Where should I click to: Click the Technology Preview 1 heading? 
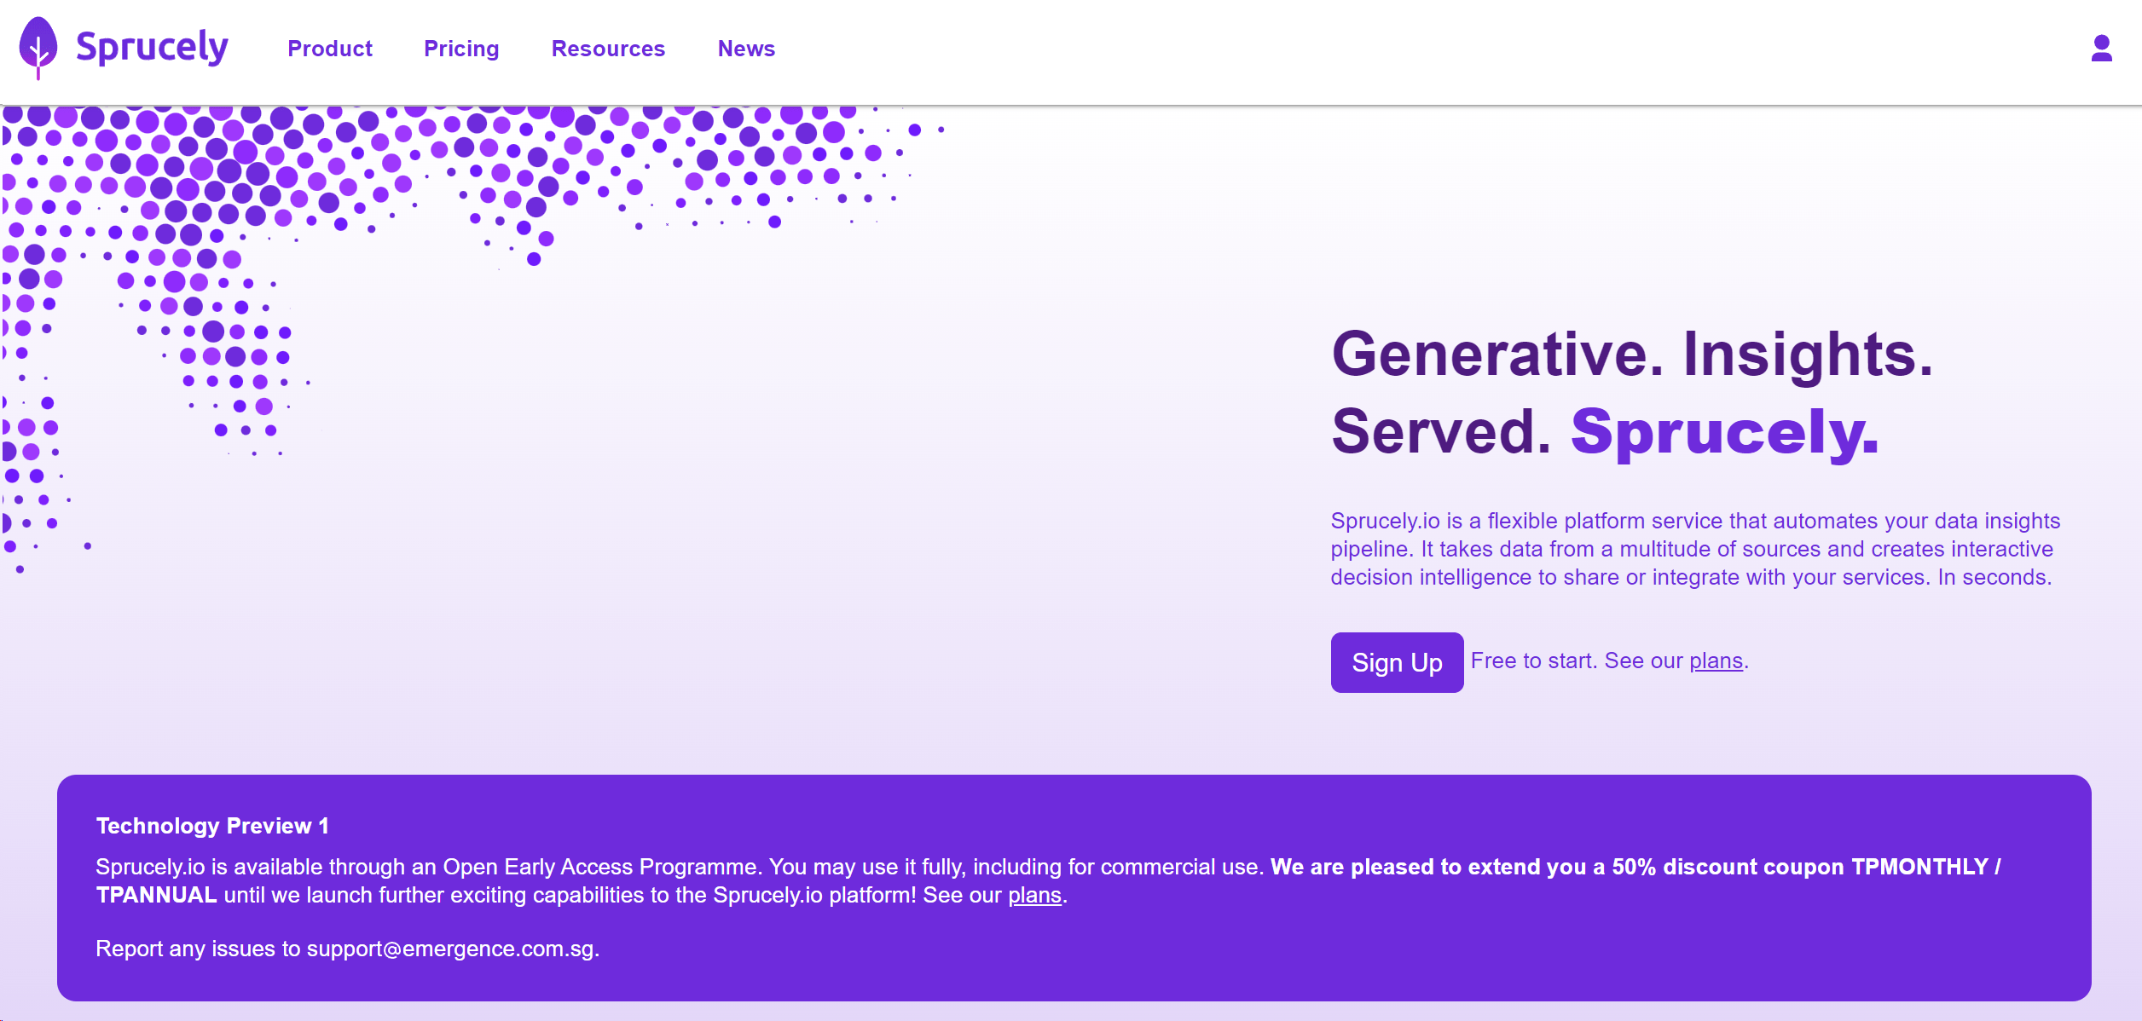(212, 826)
